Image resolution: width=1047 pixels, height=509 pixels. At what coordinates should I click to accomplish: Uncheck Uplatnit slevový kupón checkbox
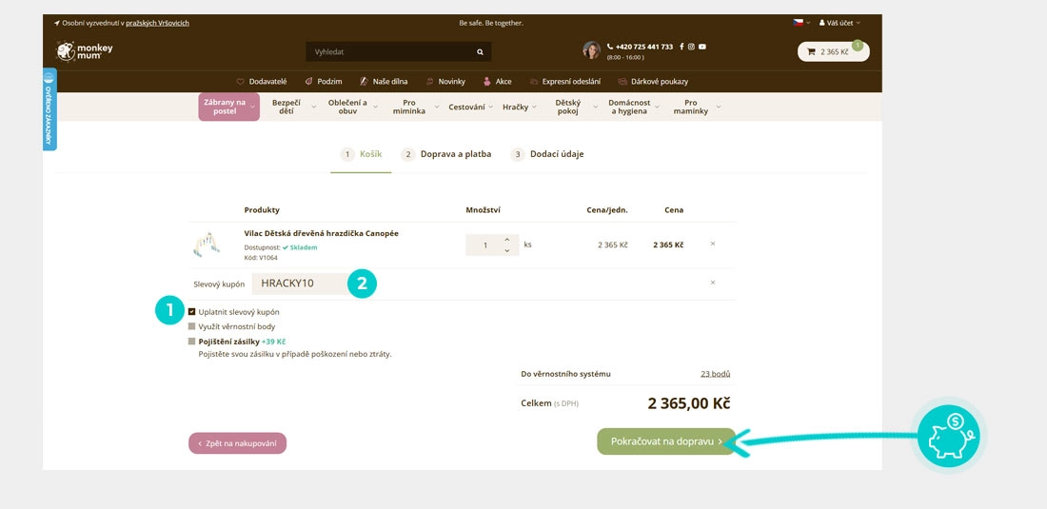click(192, 312)
